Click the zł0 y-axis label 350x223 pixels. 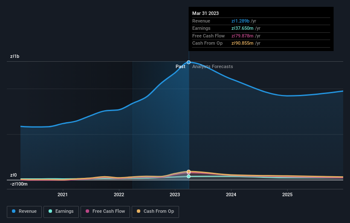click(13, 175)
